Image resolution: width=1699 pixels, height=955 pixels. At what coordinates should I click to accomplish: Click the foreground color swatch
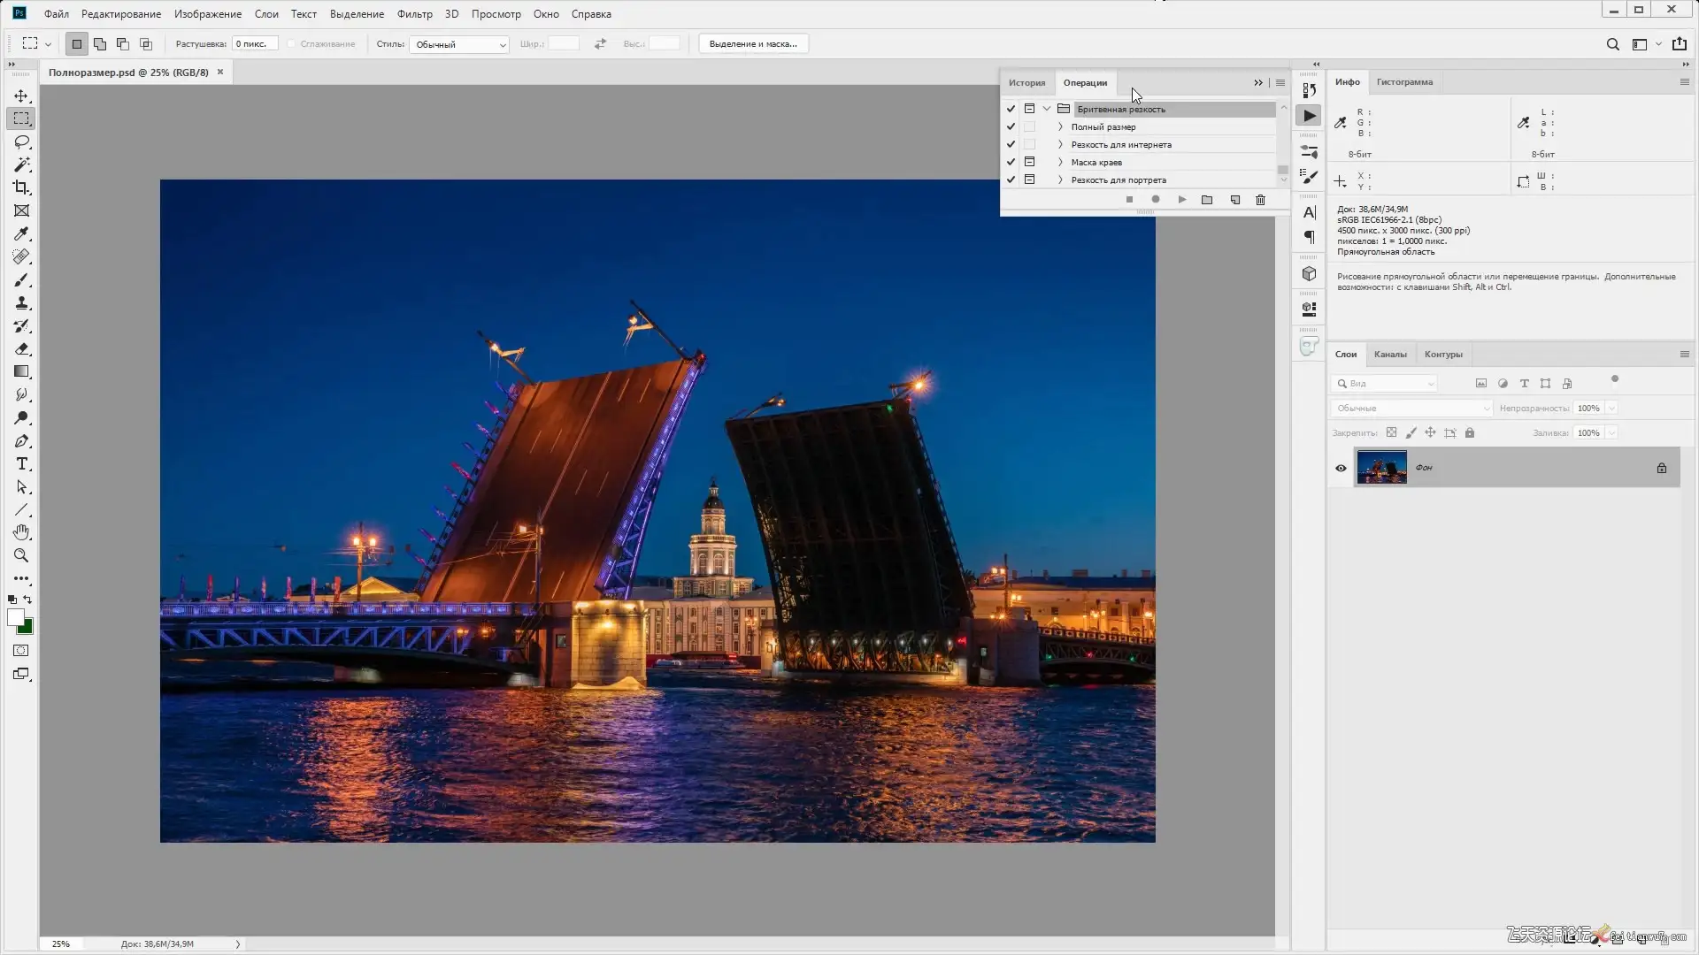tap(15, 617)
